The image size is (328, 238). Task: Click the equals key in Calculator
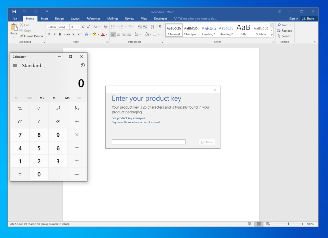tap(77, 174)
